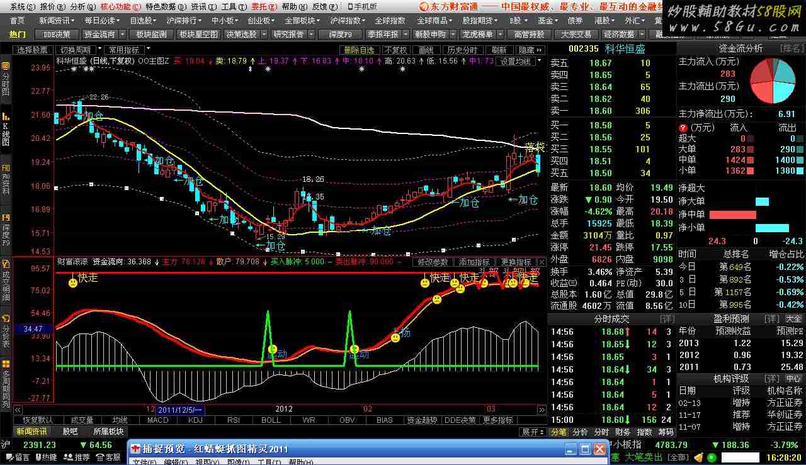Click the 画线 drawing button
The width and height of the screenshot is (806, 465).
pos(426,50)
